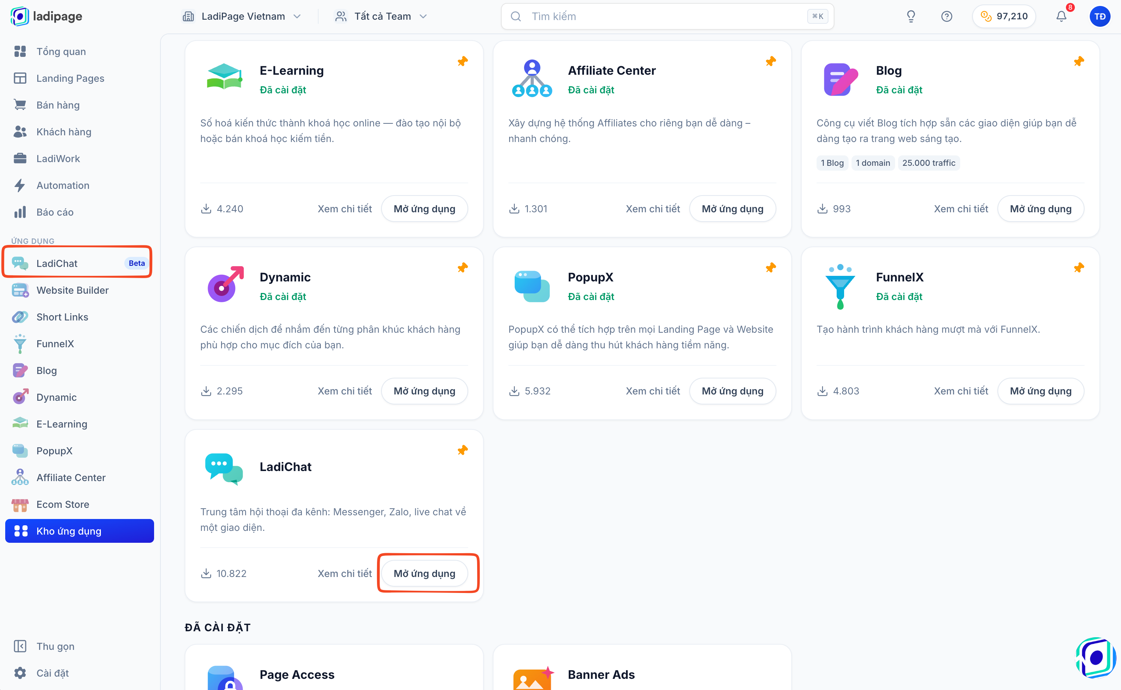Open Affiliate Center in sidebar
This screenshot has width=1121, height=690.
80,477
